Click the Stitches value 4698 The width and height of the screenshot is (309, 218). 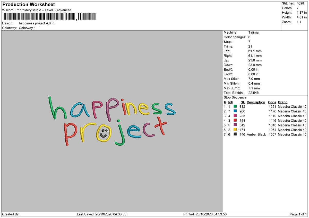tap(300, 3)
